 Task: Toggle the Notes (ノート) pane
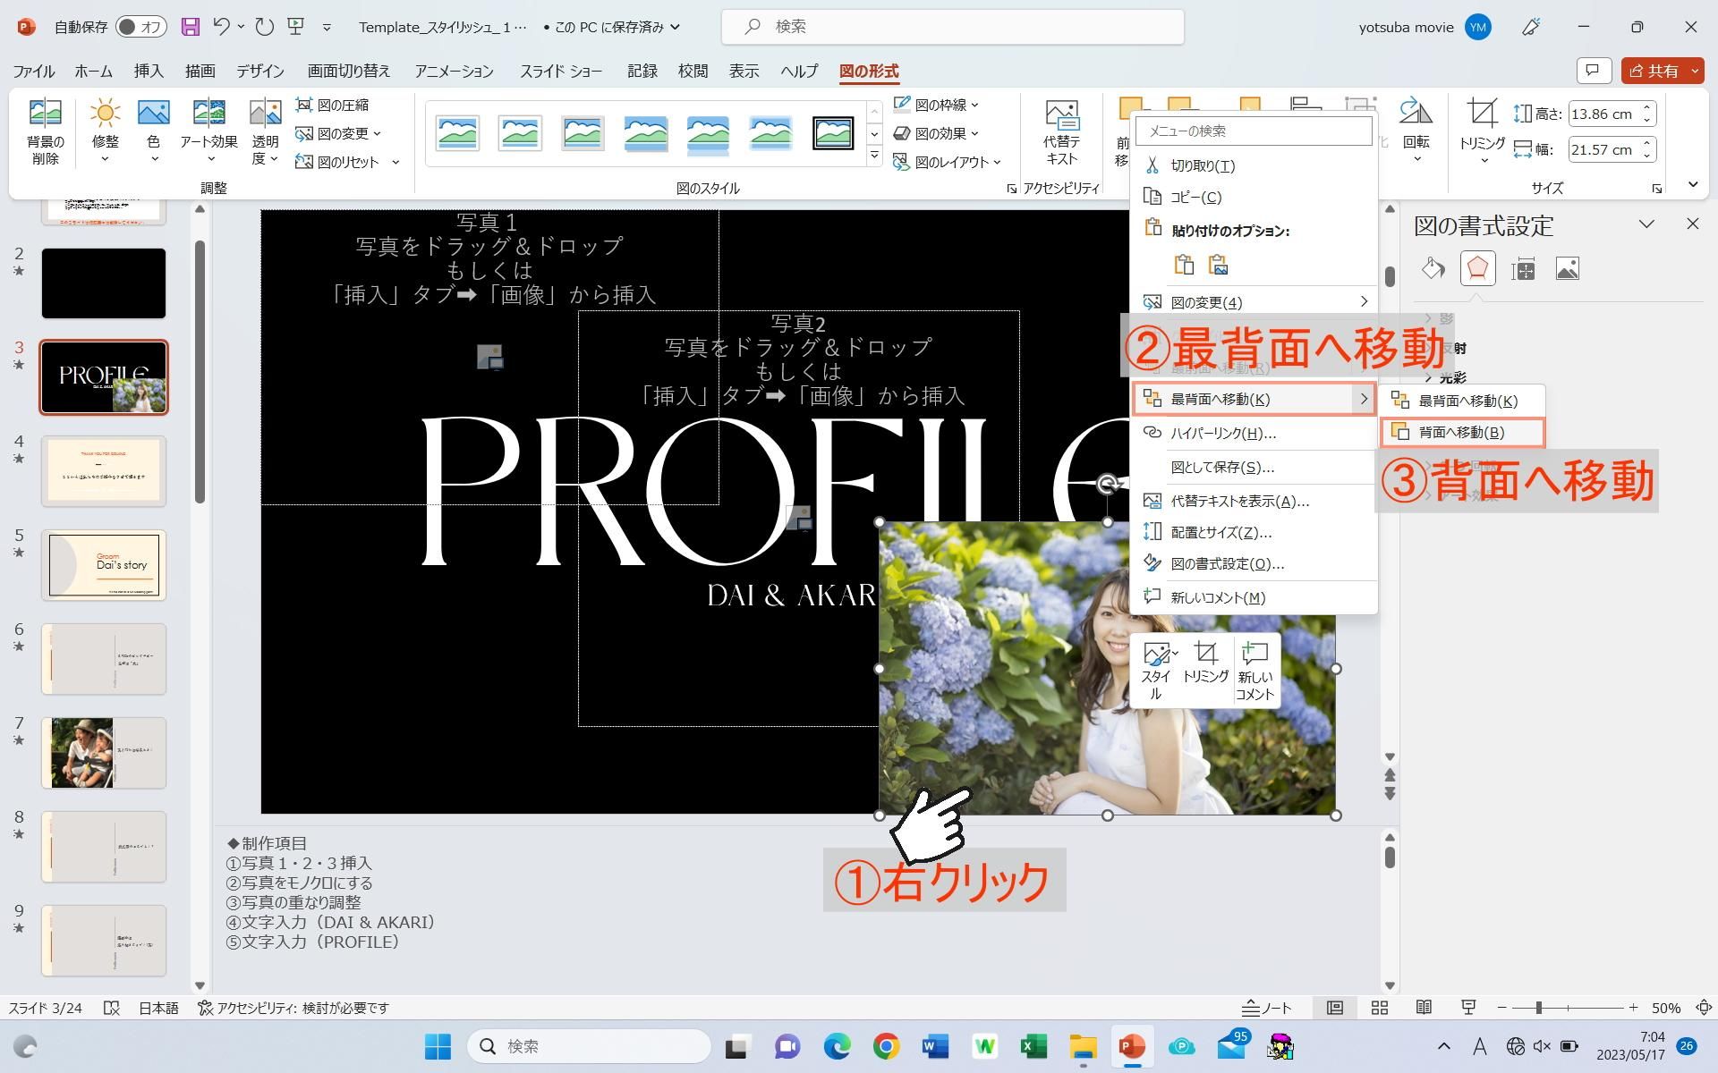pyautogui.click(x=1266, y=1008)
